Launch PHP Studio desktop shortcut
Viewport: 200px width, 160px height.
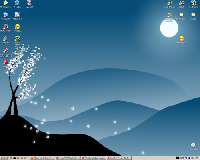(170, 4)
